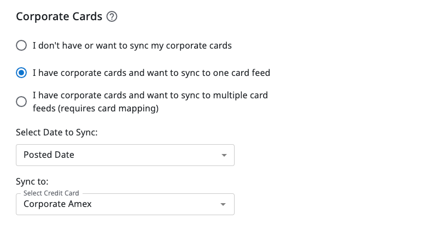426x231 pixels.
Task: Click the "Posted Date" selected value text
Action: click(x=49, y=155)
